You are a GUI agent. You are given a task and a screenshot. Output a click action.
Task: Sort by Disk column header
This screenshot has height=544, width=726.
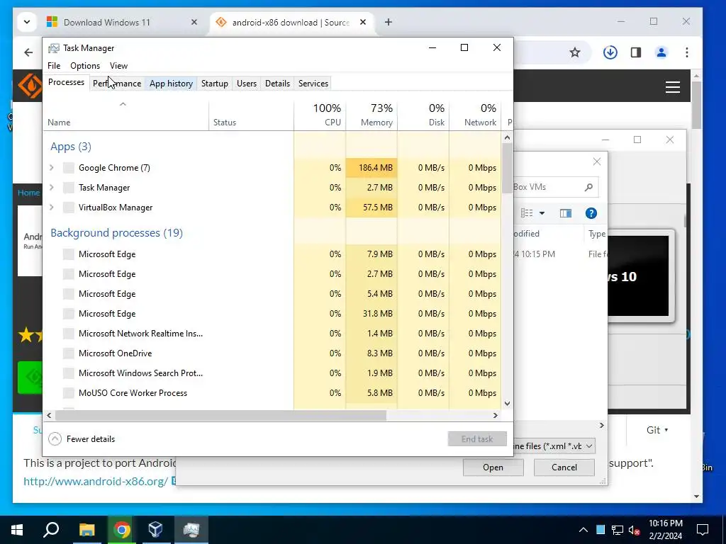pos(423,115)
